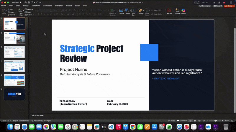Click the Home icon in title bar
The image size is (236, 132).
(26, 2)
